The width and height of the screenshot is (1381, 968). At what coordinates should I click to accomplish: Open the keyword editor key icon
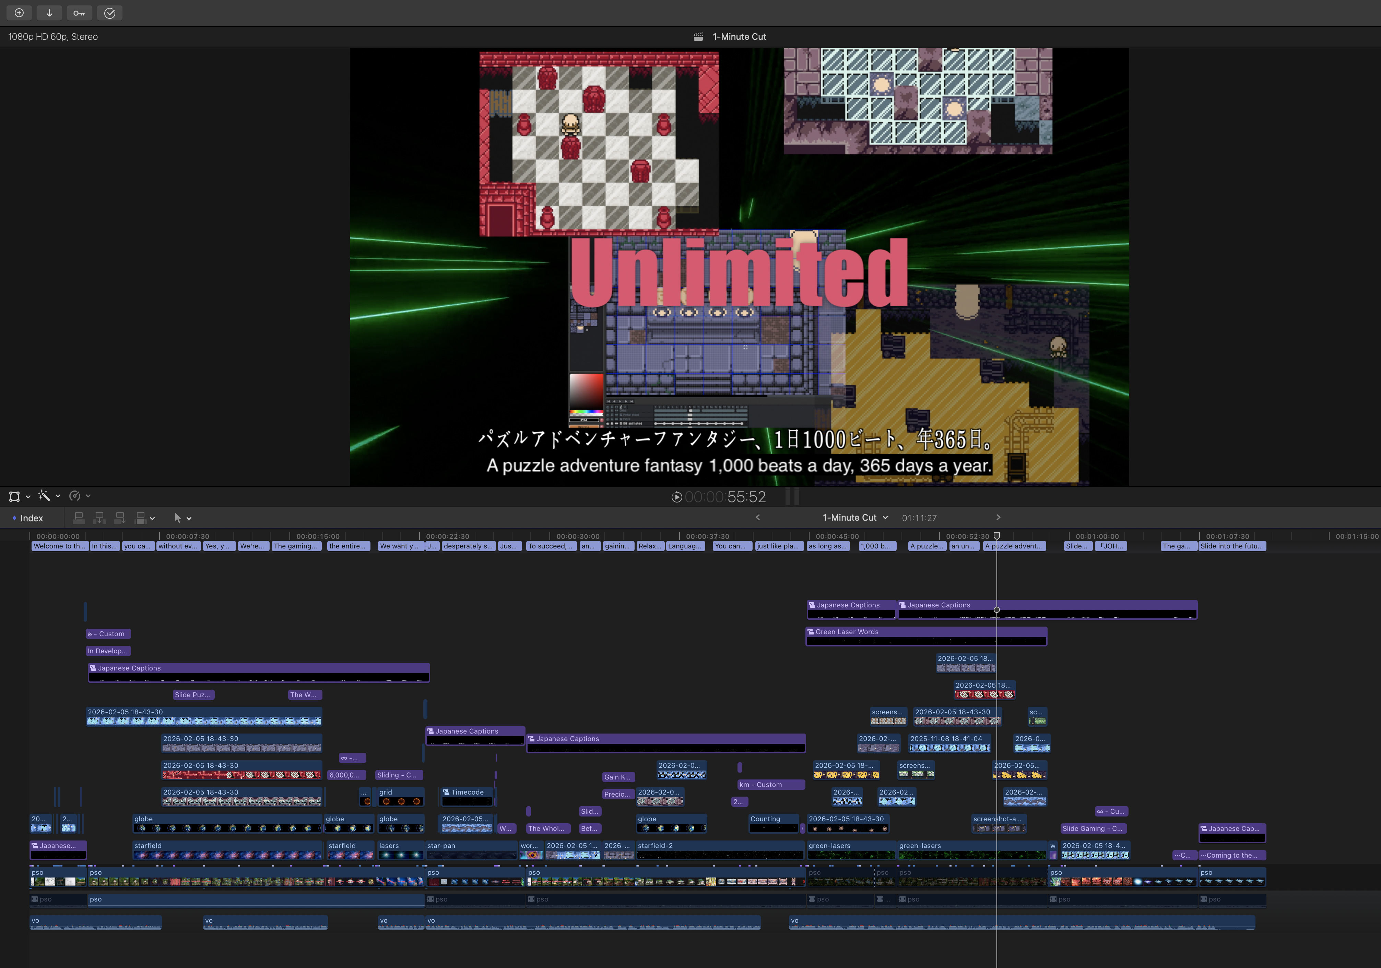(79, 13)
